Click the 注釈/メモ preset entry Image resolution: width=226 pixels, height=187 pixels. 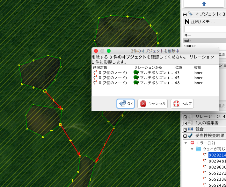[200, 22]
